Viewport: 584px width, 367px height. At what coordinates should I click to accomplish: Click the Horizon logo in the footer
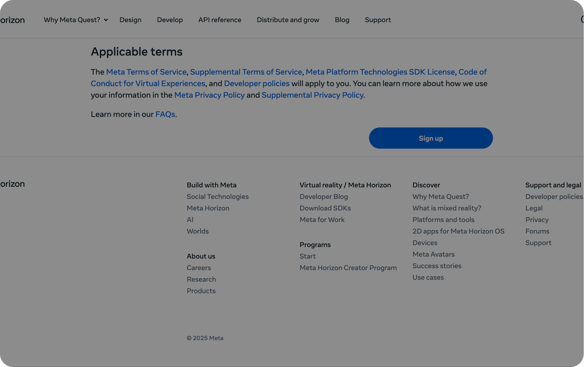12,184
